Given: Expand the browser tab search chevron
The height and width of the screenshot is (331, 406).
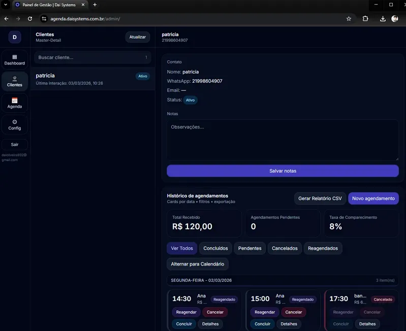Looking at the screenshot, I should click(x=6, y=5).
